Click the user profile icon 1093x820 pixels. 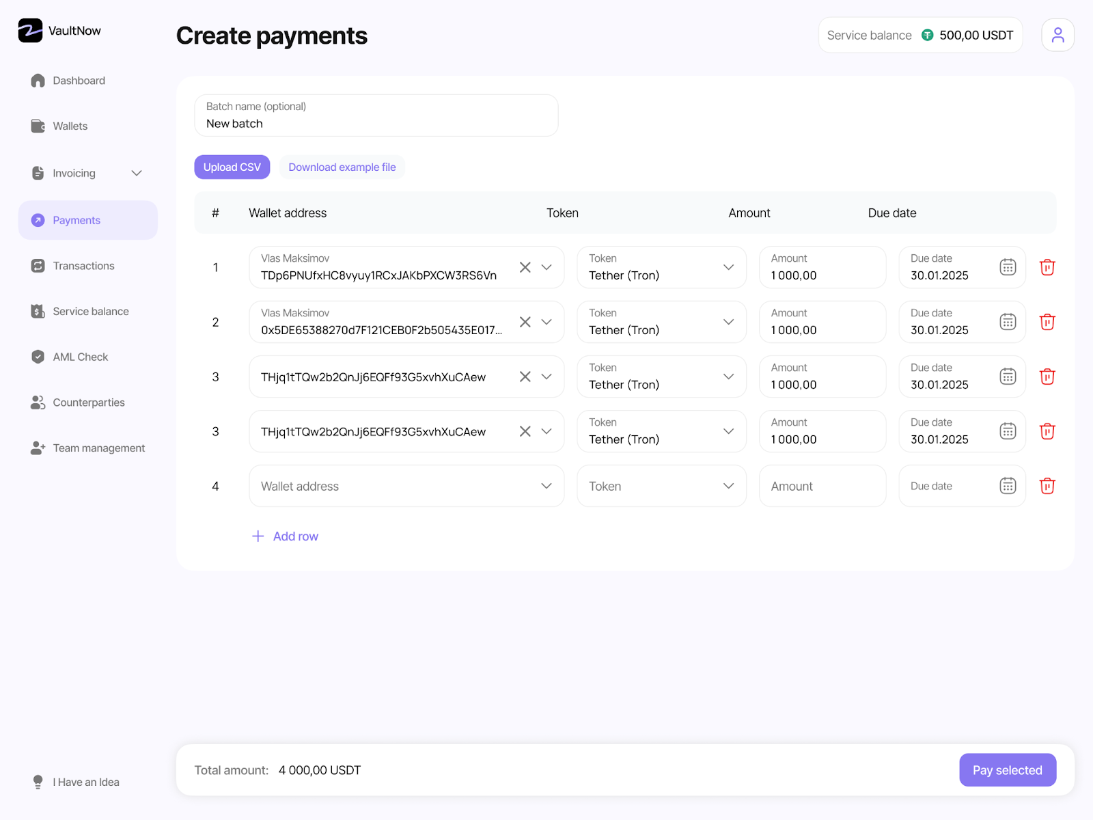pos(1057,35)
